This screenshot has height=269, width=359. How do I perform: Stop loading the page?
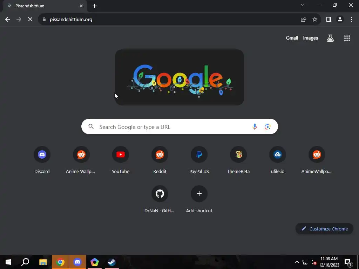[30, 20]
